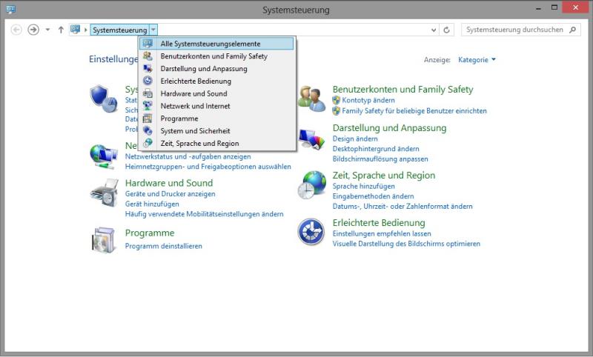The image size is (593, 357).
Task: Open the Kontotyp ändern link
Action: (x=368, y=100)
